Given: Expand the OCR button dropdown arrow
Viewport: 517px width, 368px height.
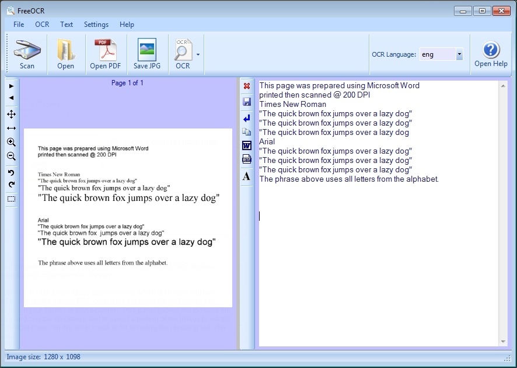Looking at the screenshot, I should [x=198, y=54].
